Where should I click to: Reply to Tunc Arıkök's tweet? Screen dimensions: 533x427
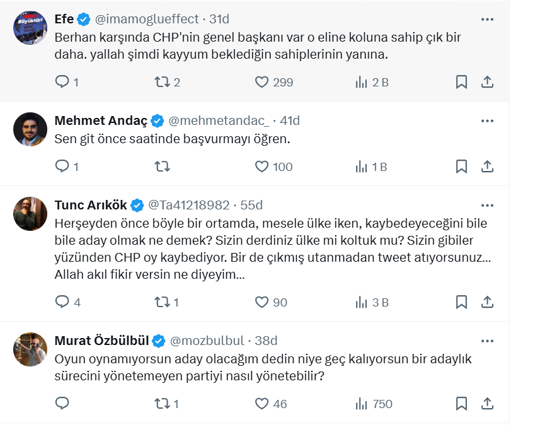click(62, 302)
